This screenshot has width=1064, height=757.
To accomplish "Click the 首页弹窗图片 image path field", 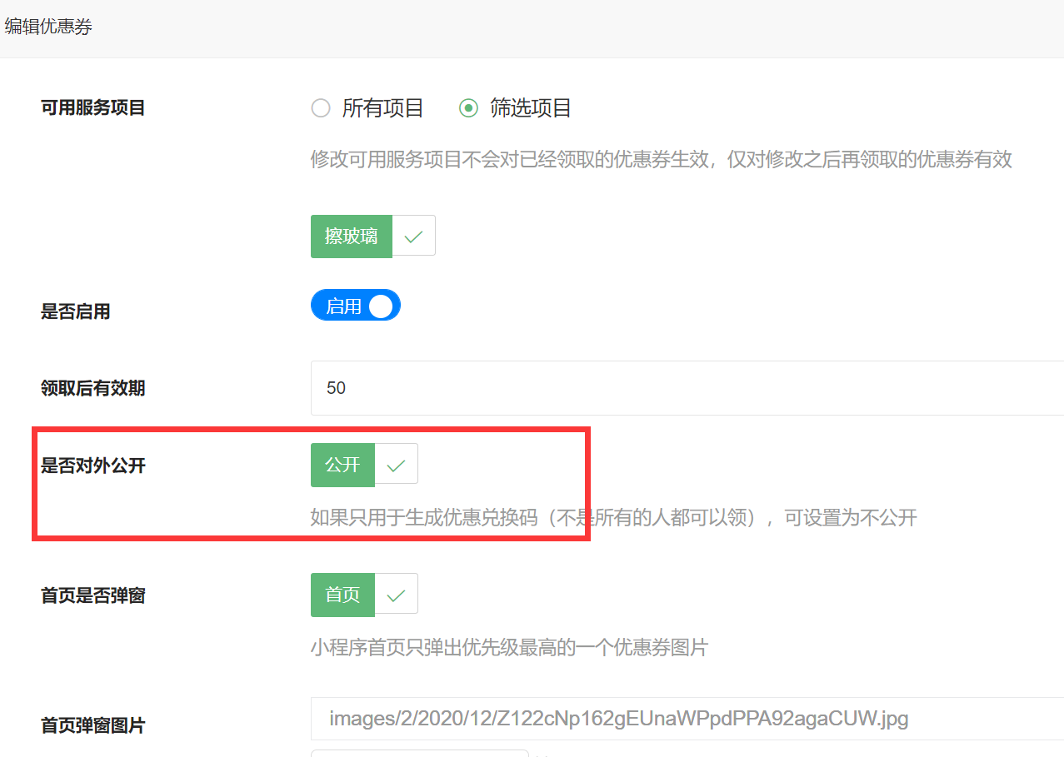I will pos(687,719).
